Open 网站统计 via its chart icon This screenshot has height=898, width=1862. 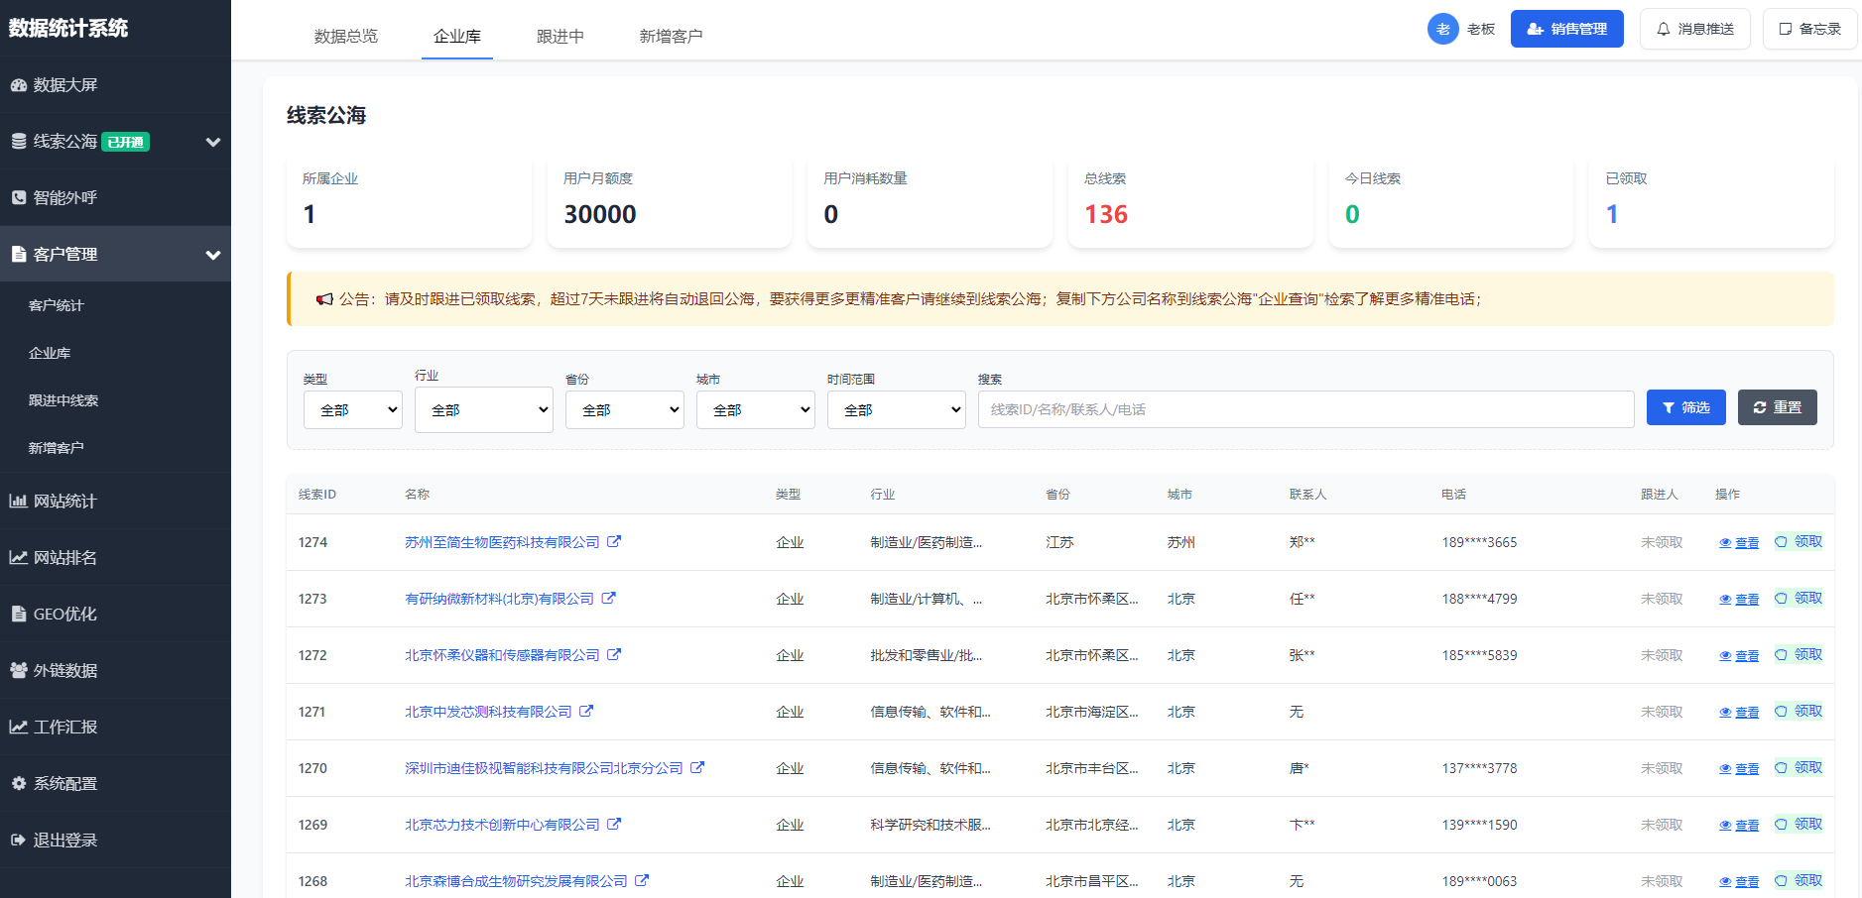[18, 501]
